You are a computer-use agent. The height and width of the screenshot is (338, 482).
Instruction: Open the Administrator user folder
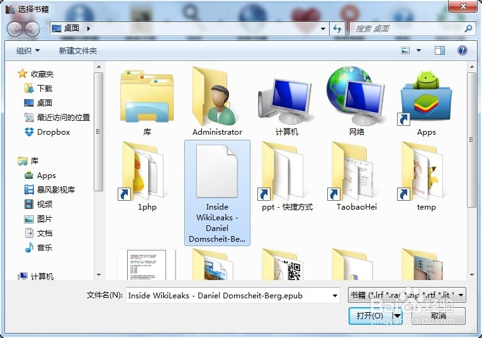[x=217, y=101]
